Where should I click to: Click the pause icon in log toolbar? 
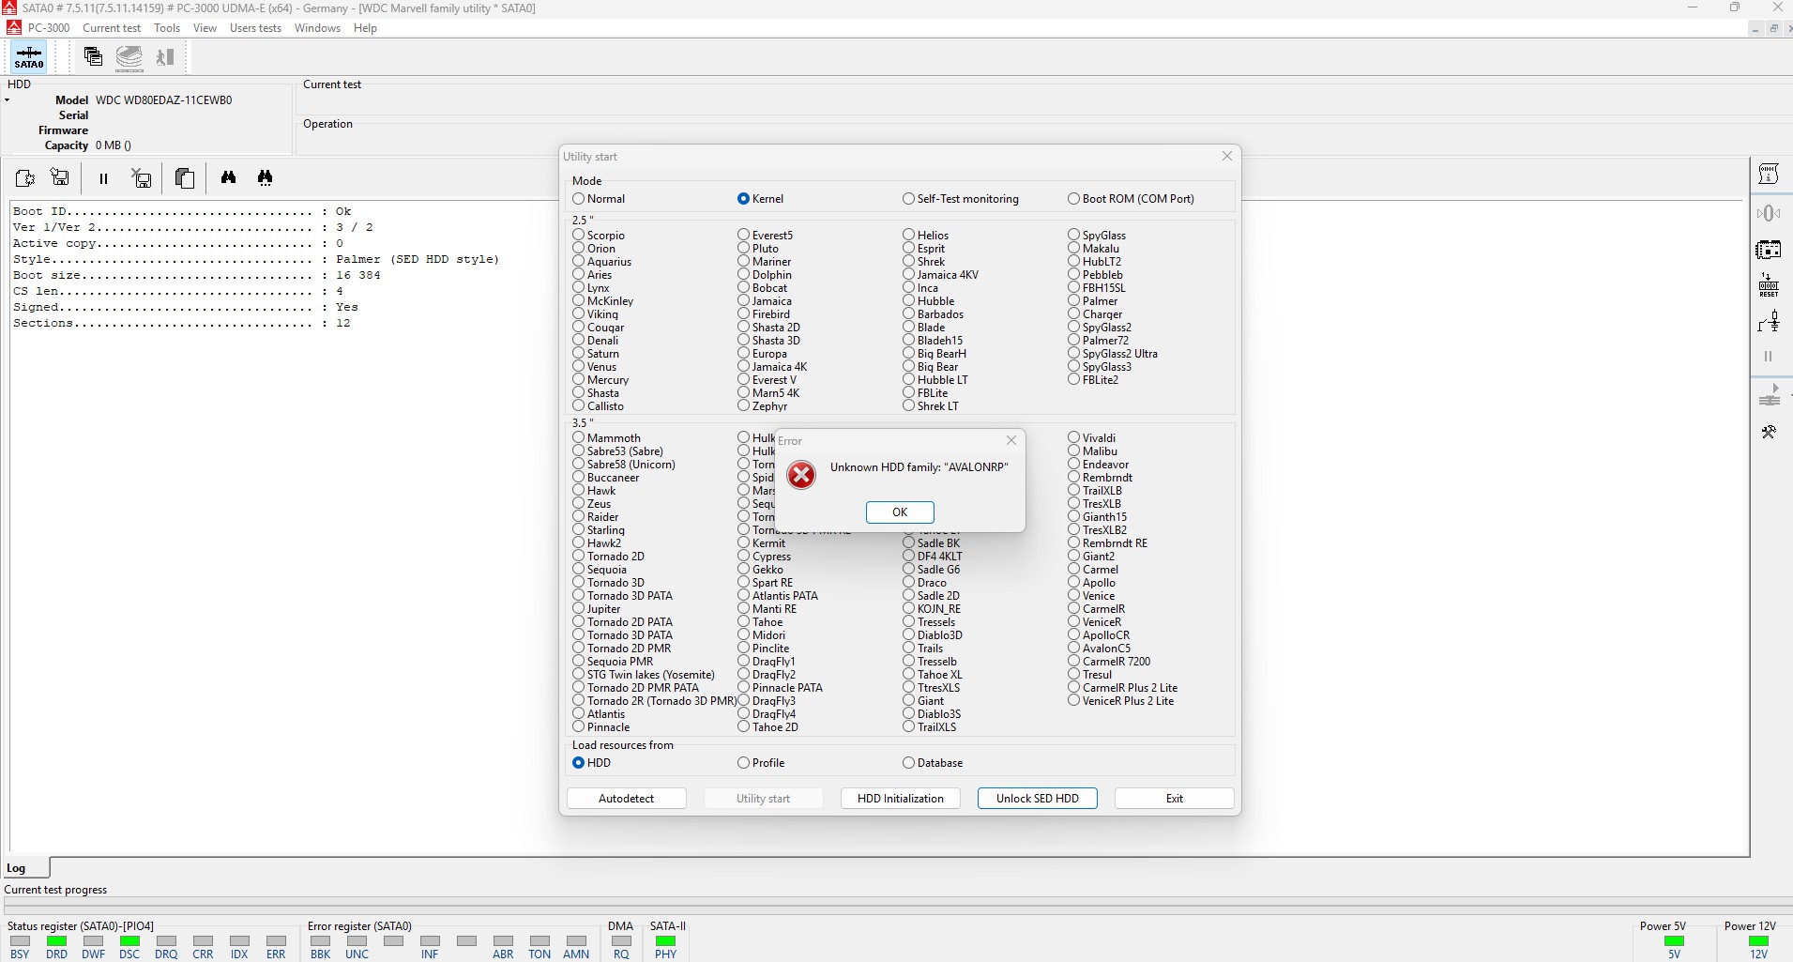click(103, 178)
